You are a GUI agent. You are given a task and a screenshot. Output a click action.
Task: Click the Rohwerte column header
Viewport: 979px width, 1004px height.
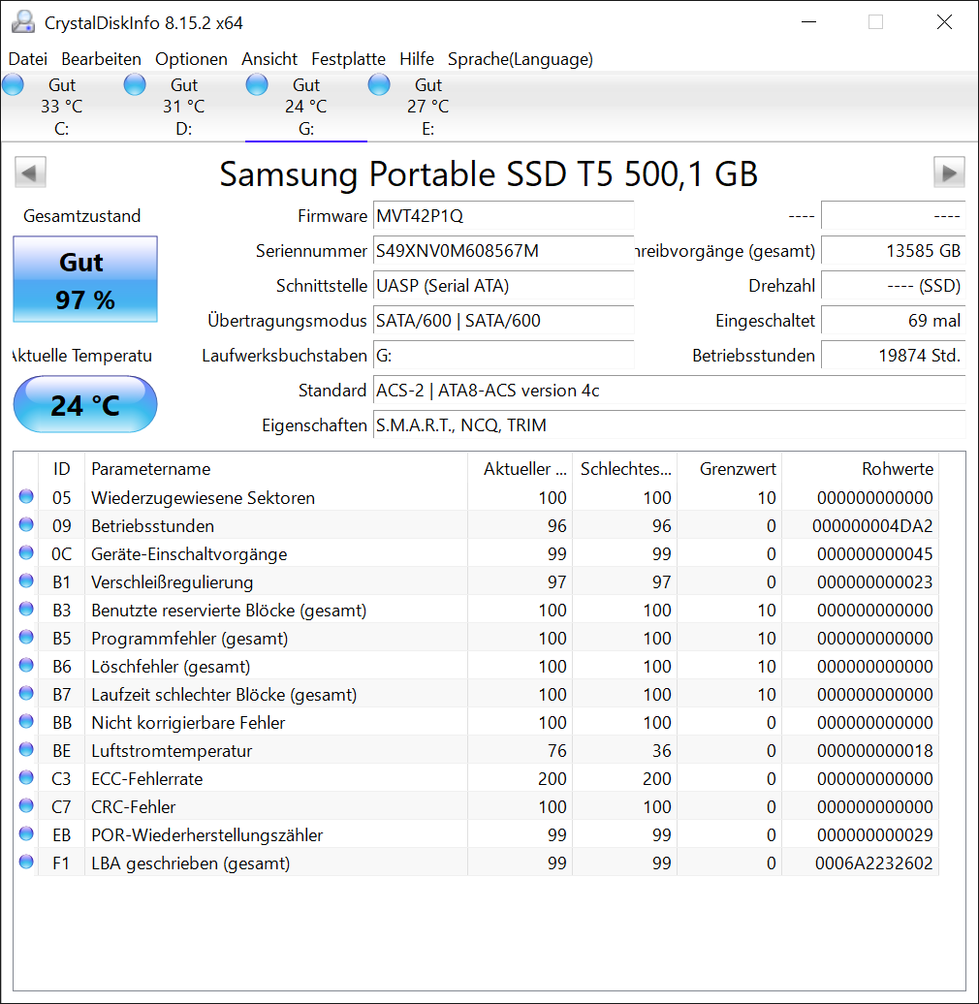click(x=860, y=469)
